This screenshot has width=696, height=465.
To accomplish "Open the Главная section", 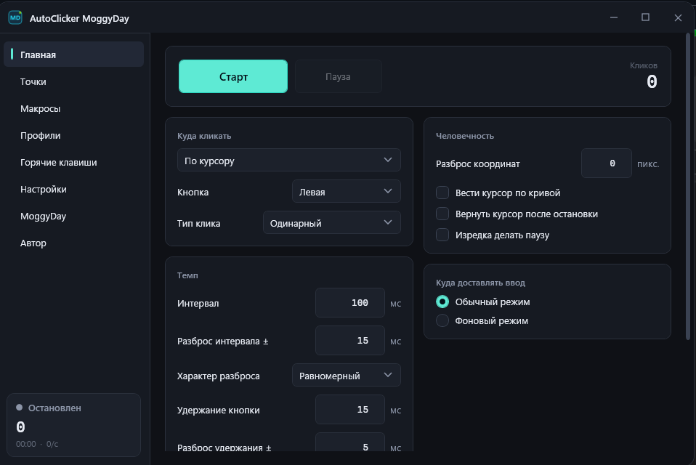I will (x=73, y=54).
